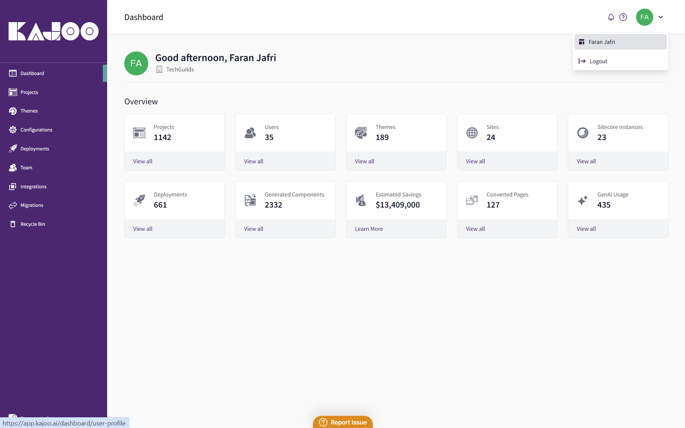This screenshot has height=428, width=685.
Task: Click the Deployments count 661
Action: coord(160,205)
